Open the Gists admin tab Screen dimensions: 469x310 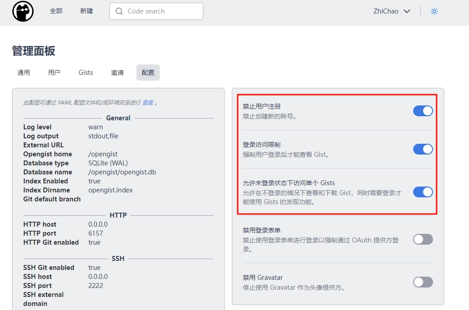tap(86, 73)
